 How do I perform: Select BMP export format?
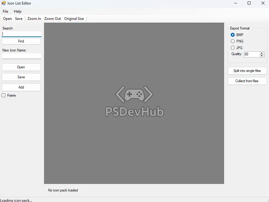coord(233,35)
